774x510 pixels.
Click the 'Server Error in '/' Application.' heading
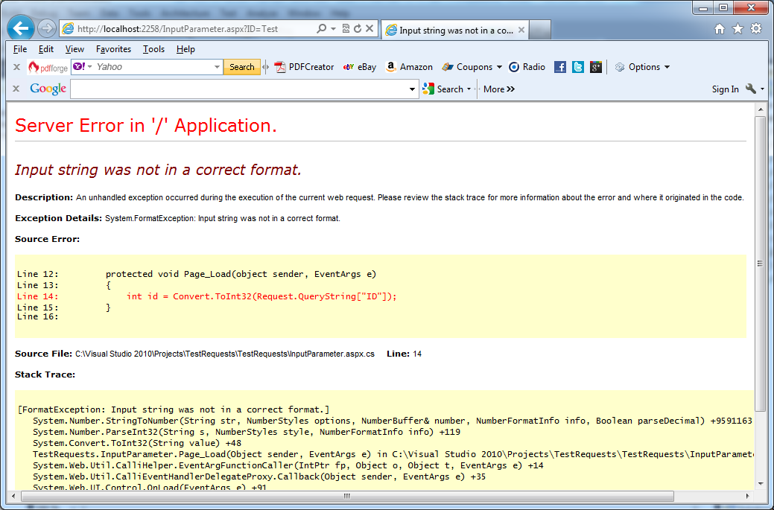pyautogui.click(x=145, y=125)
